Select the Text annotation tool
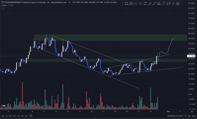This screenshot has height=119, width=197. click(164, 3)
